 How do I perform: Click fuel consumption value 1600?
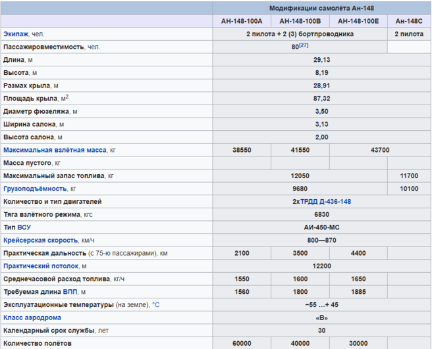coord(300,279)
